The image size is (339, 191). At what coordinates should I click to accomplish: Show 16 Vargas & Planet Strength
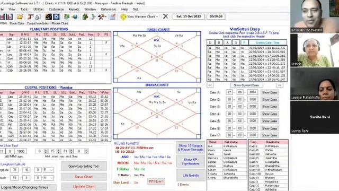click(191, 147)
